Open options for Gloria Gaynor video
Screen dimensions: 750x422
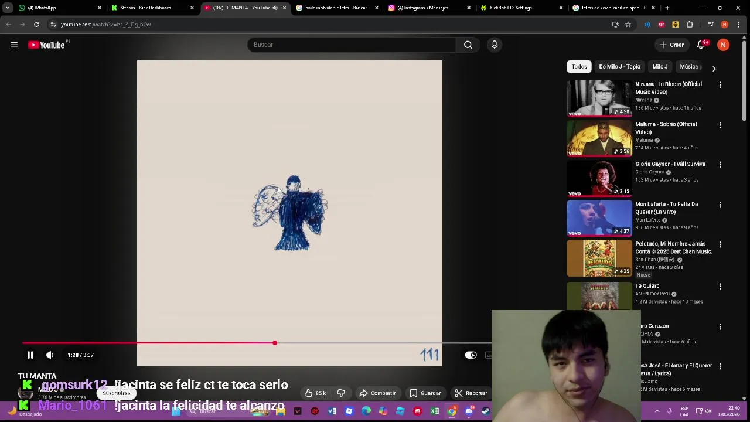(720, 165)
